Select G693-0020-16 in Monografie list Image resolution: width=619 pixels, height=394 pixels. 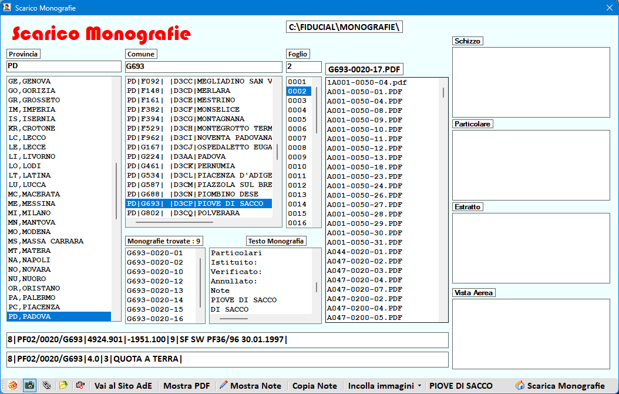161,319
